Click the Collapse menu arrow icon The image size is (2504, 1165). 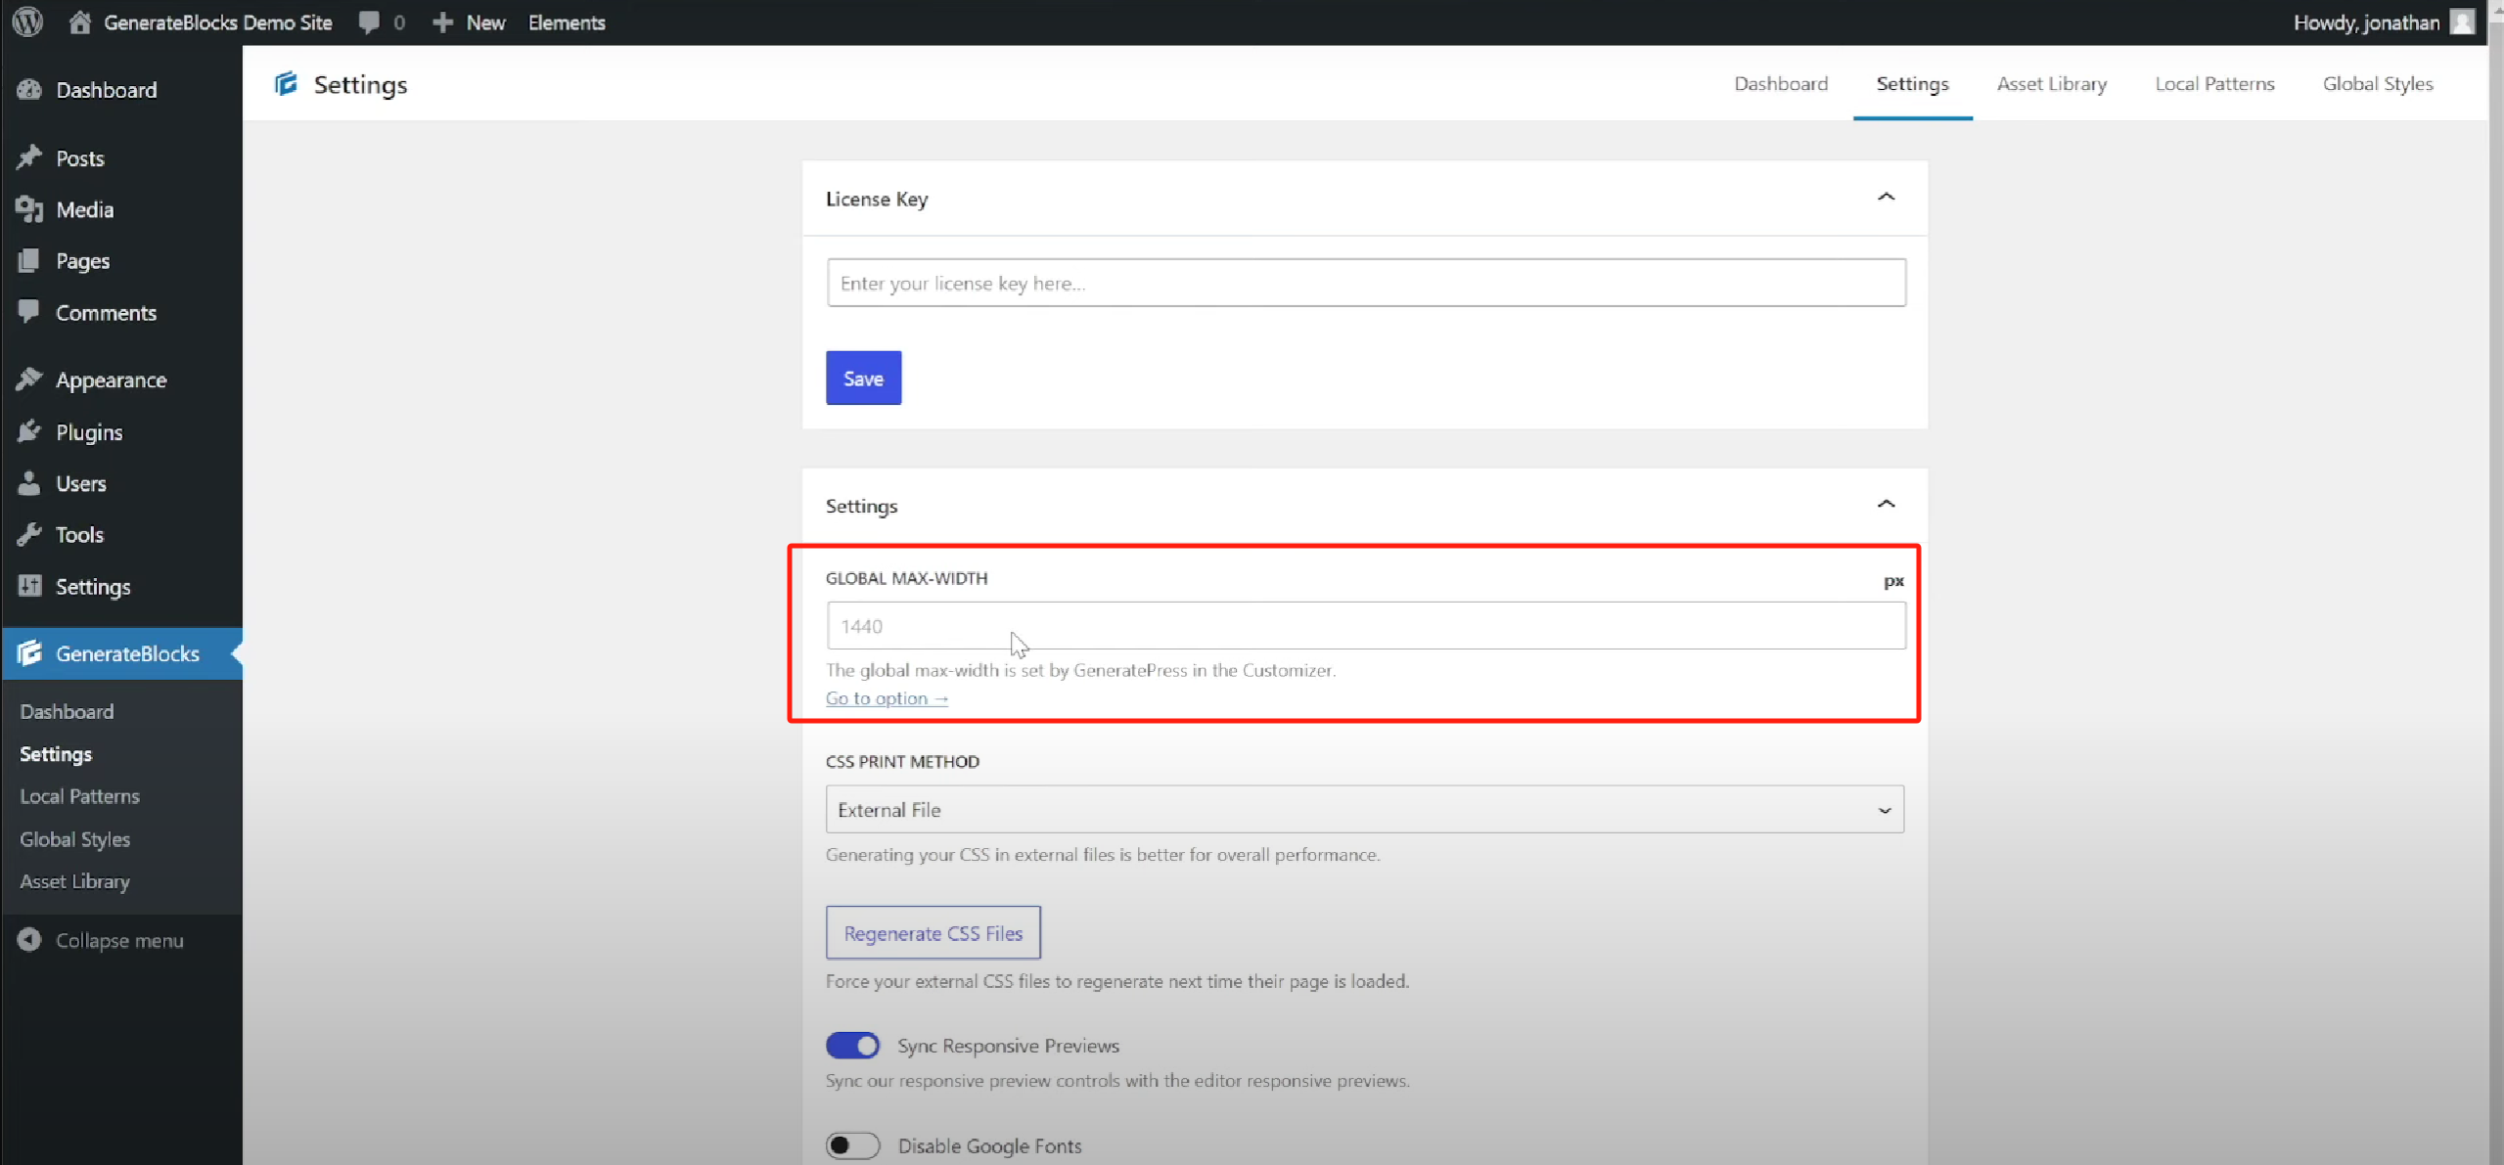pyautogui.click(x=29, y=940)
